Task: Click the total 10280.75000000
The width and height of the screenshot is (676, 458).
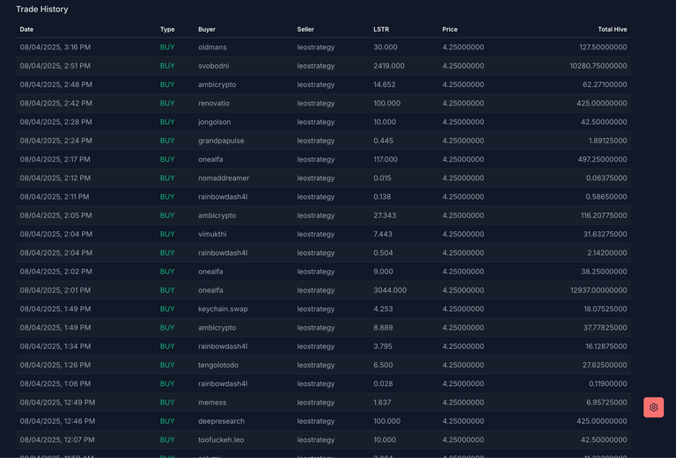Action: [x=599, y=66]
